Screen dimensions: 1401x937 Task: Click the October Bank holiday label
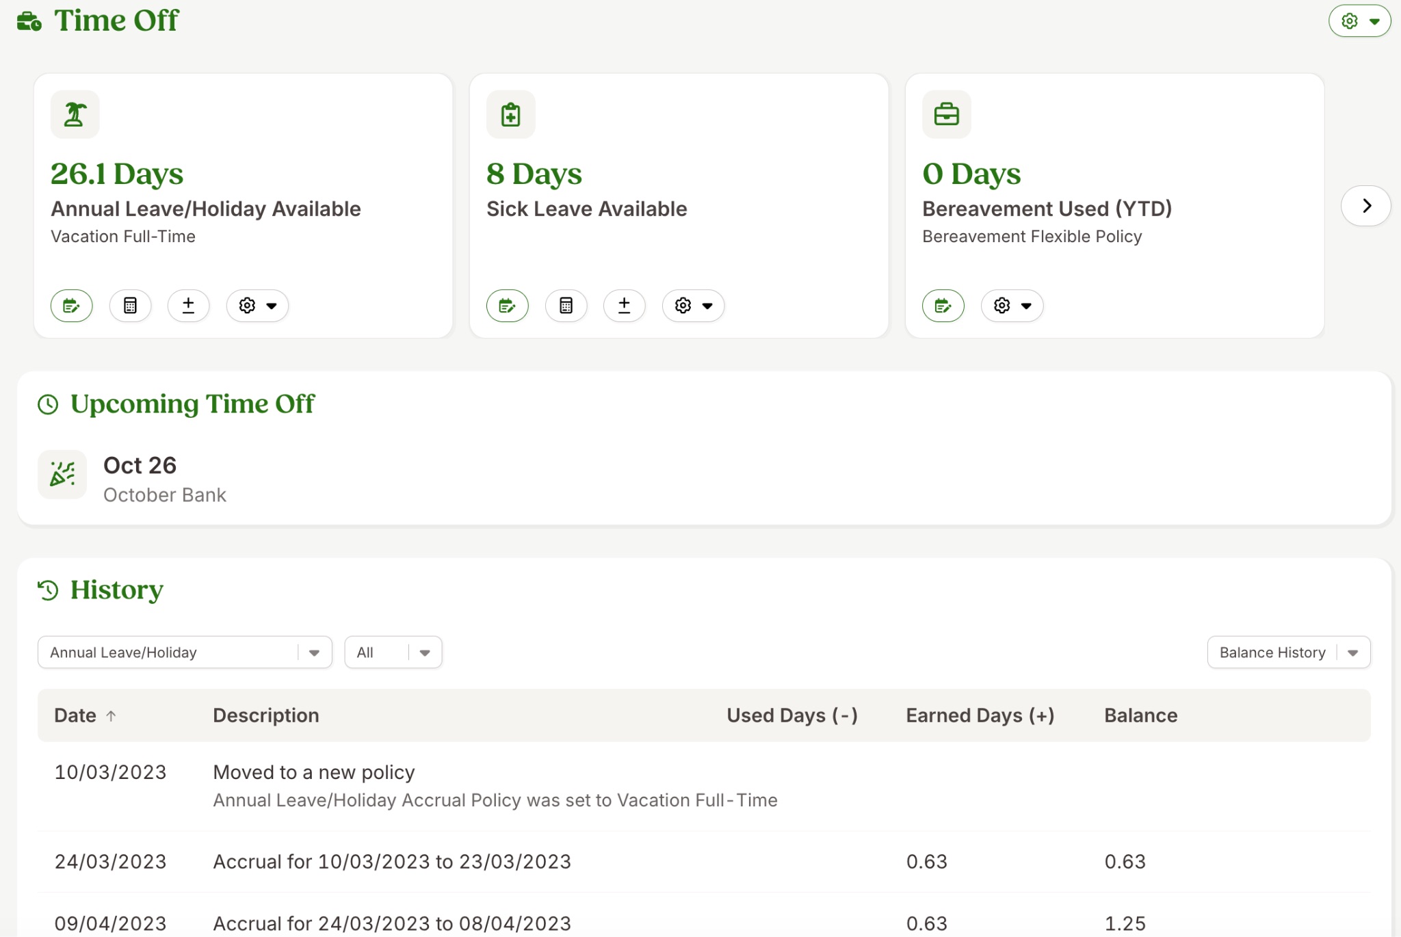165,495
